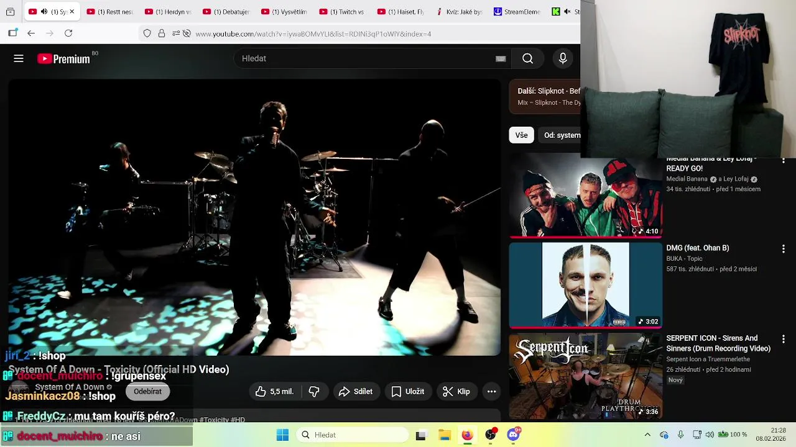Switch to '(1) Twitch vs' tab

click(342, 12)
